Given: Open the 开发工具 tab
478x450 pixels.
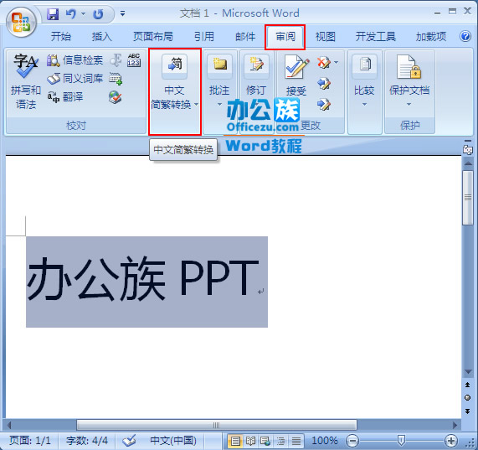Looking at the screenshot, I should click(x=376, y=37).
